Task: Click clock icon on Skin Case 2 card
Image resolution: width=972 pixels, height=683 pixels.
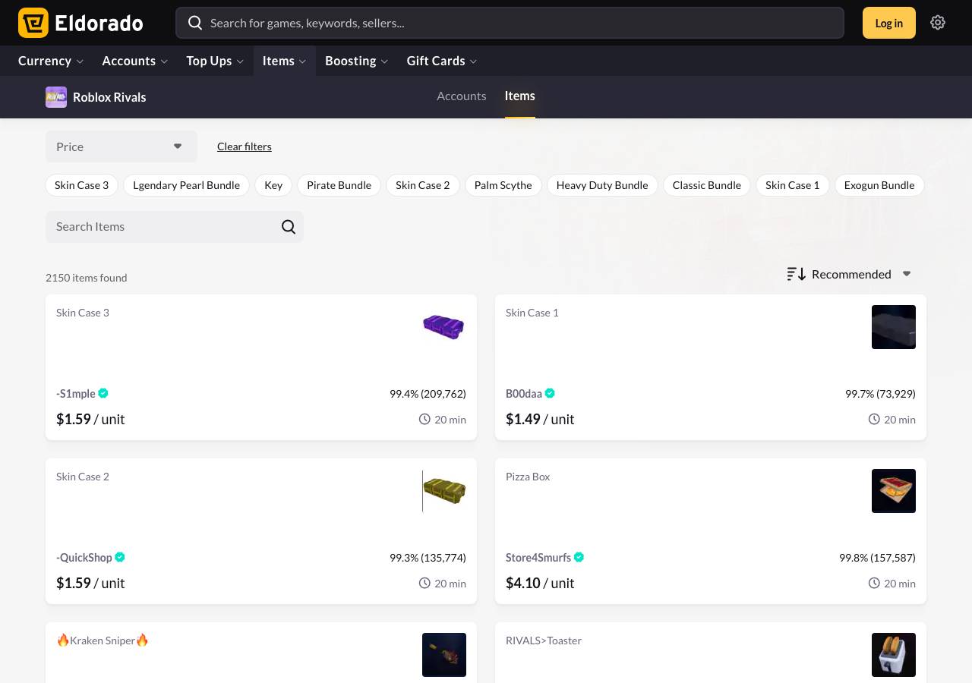Action: click(x=424, y=583)
